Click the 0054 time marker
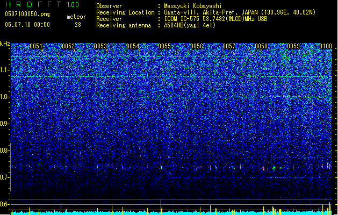The height and width of the screenshot is (215, 338). pos(133,46)
